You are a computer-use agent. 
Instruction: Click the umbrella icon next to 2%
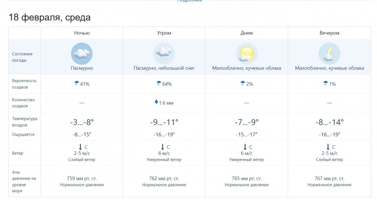click(243, 83)
